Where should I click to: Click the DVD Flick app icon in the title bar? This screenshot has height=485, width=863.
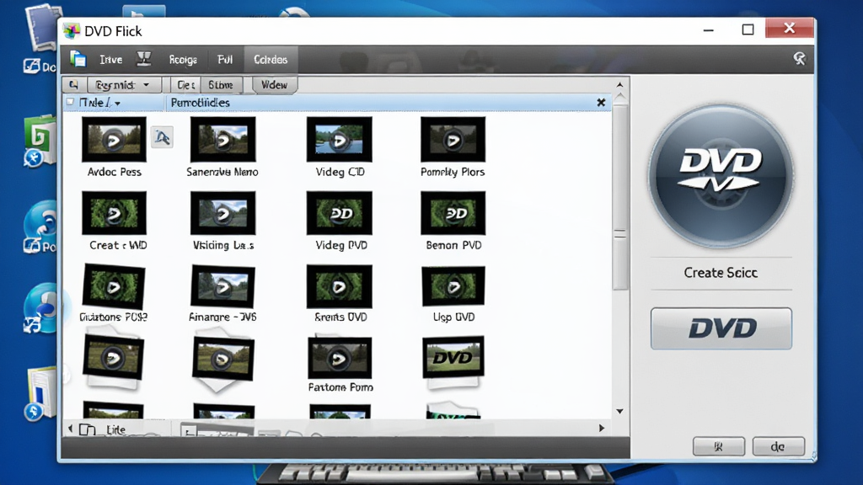72,31
